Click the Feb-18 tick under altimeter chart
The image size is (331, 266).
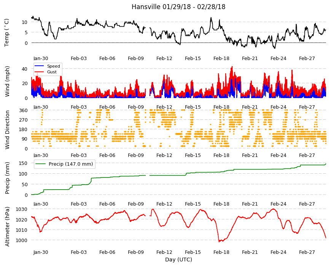point(221,252)
